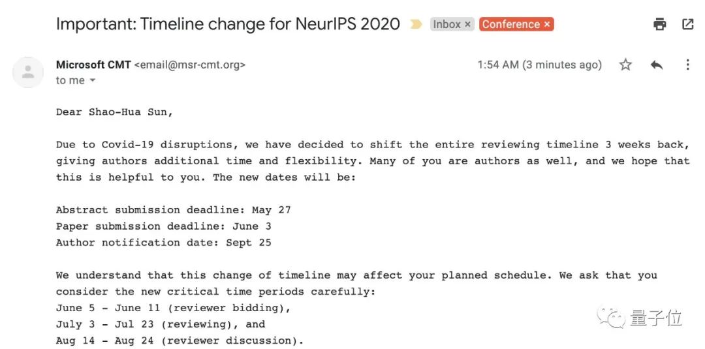Reply to the email with the arrow icon
Image resolution: width=705 pixels, height=349 pixels.
coord(657,65)
